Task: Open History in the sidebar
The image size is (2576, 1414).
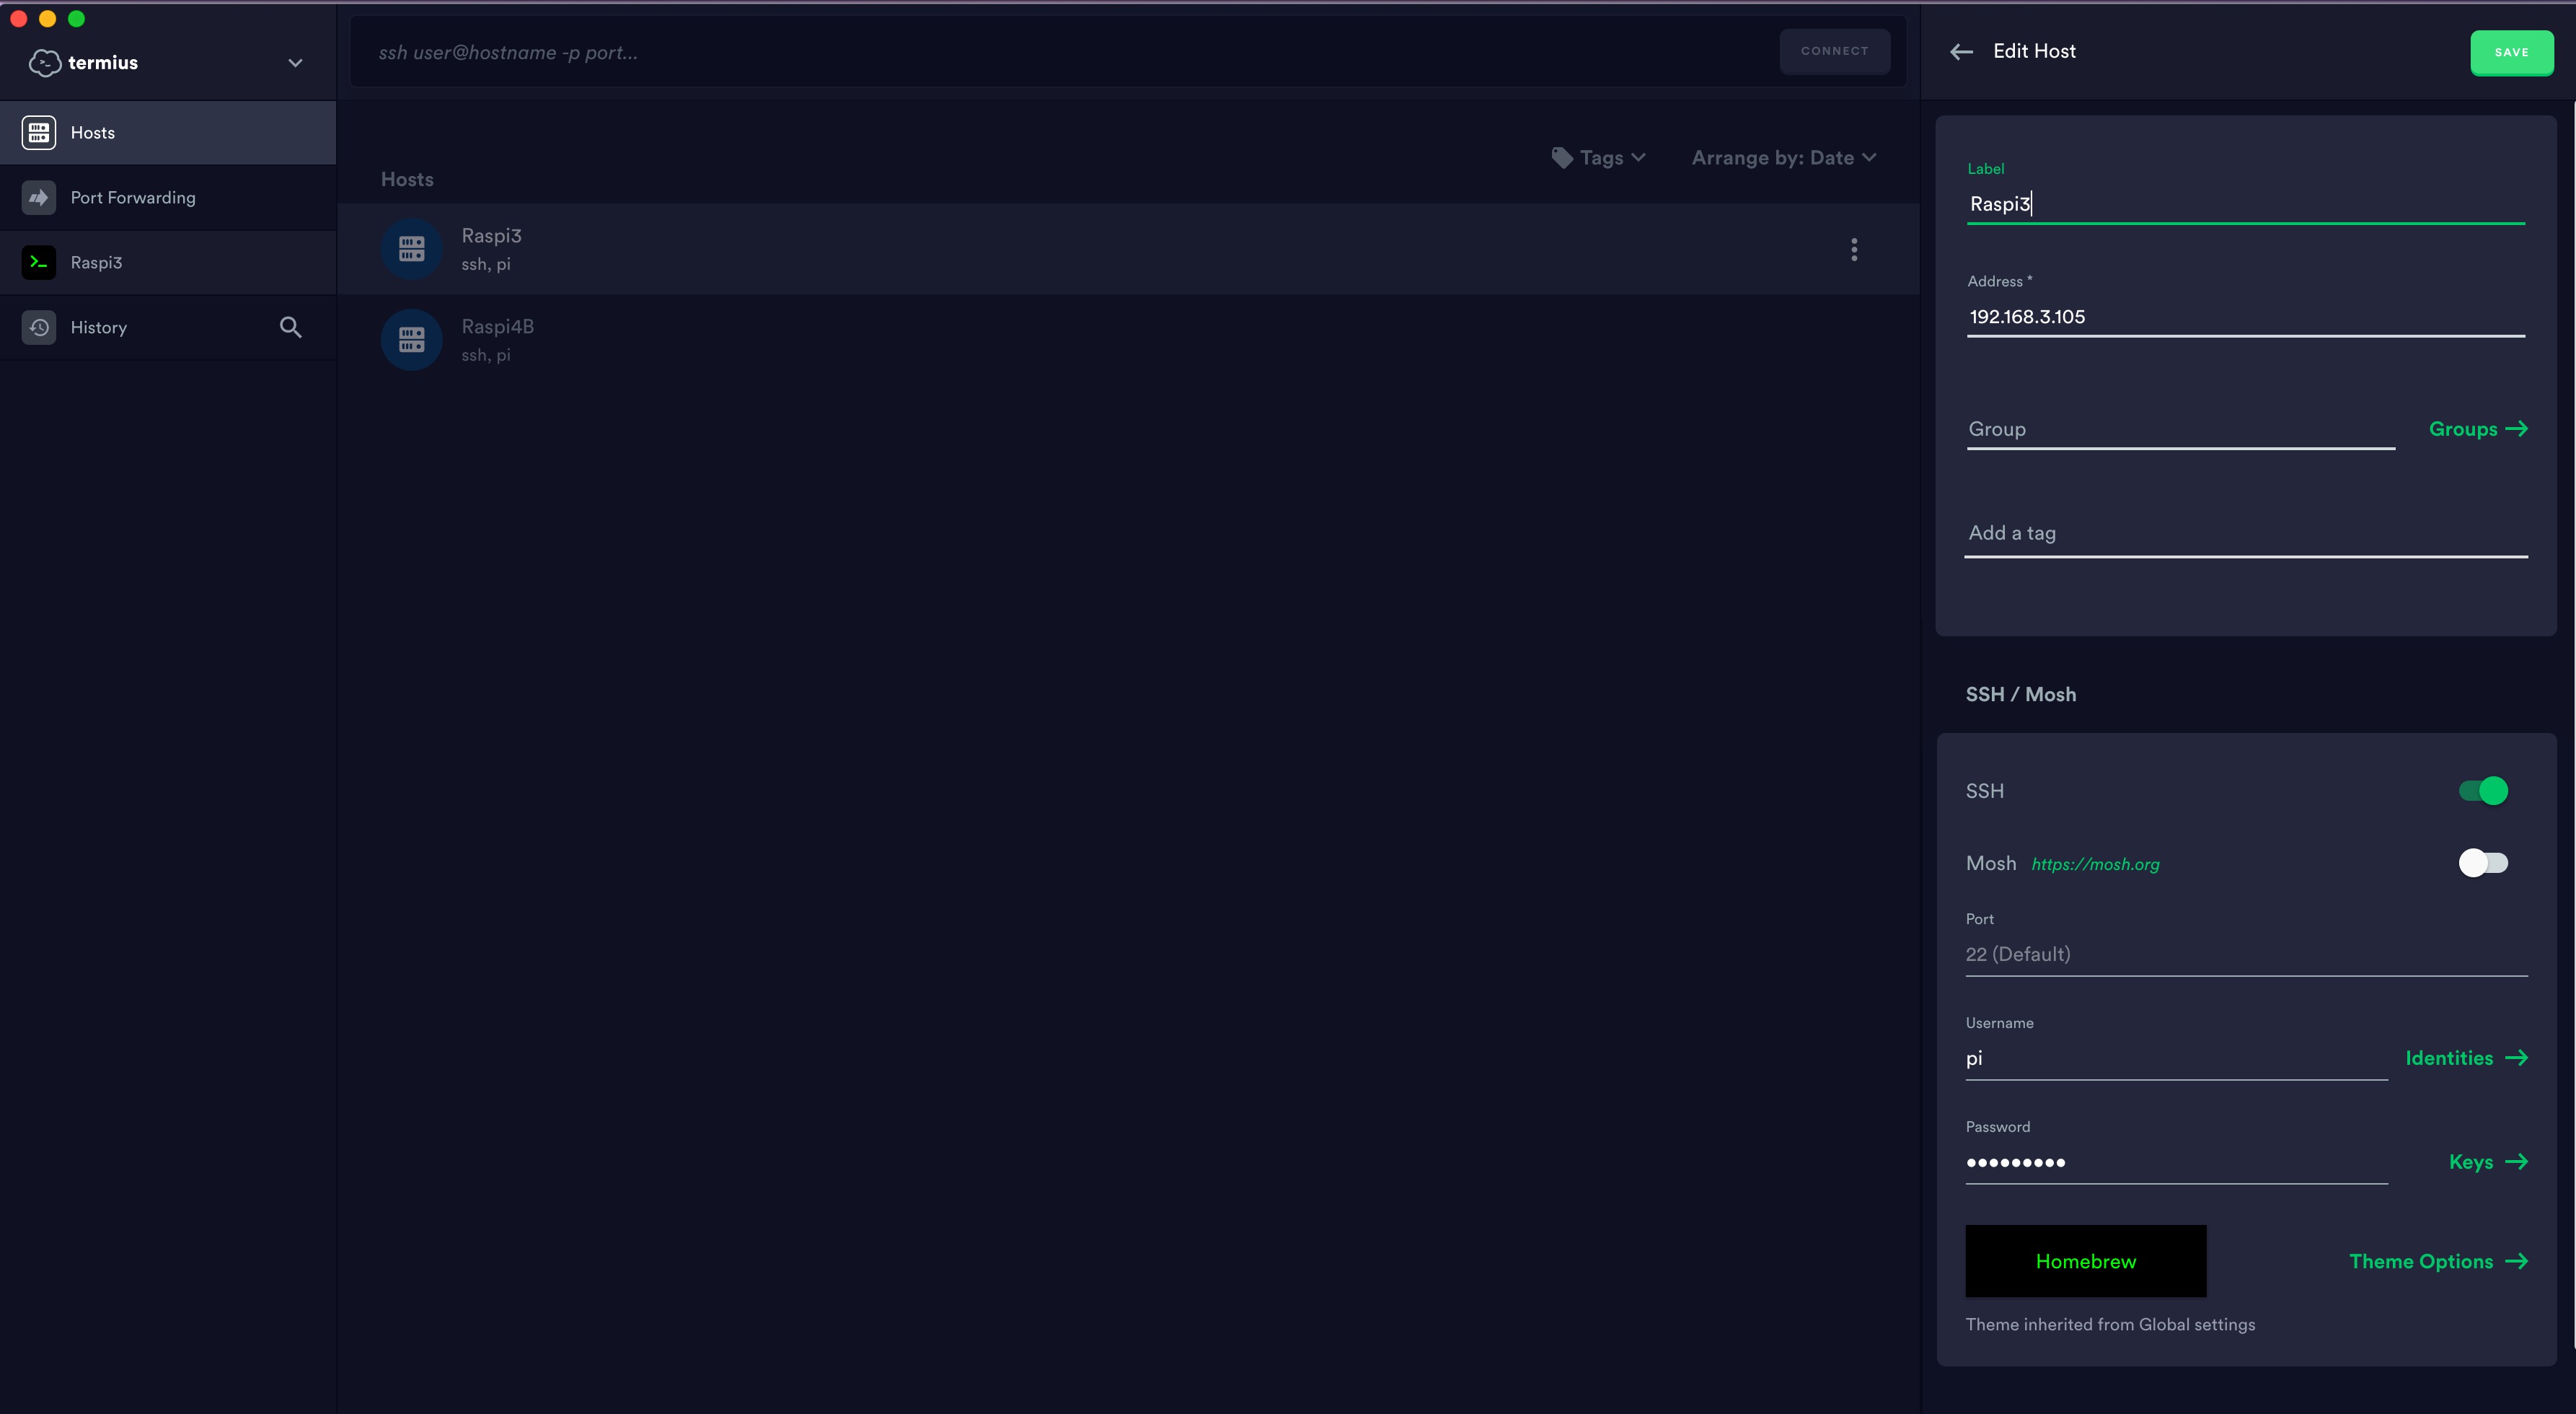Action: pos(99,328)
